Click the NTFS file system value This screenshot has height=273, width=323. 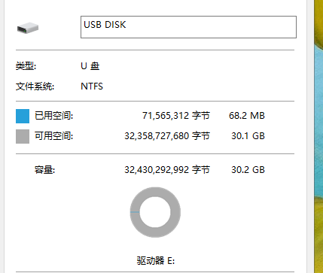pyautogui.click(x=92, y=86)
